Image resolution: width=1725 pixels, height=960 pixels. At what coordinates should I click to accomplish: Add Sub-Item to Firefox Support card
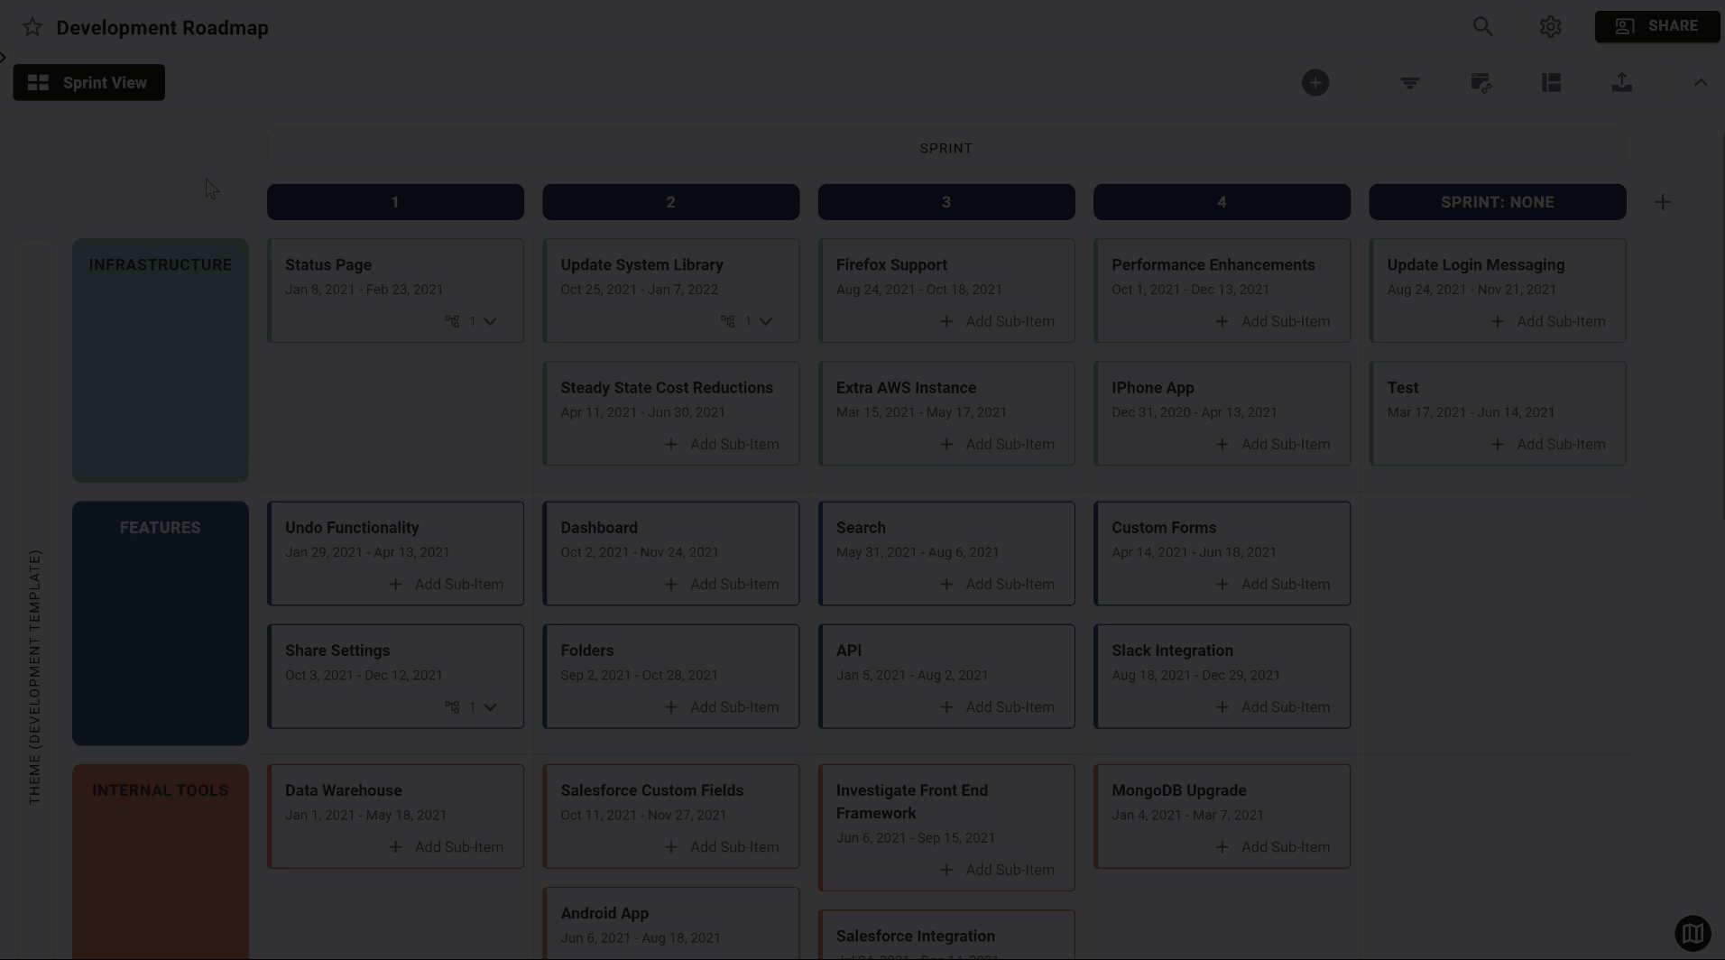(997, 321)
